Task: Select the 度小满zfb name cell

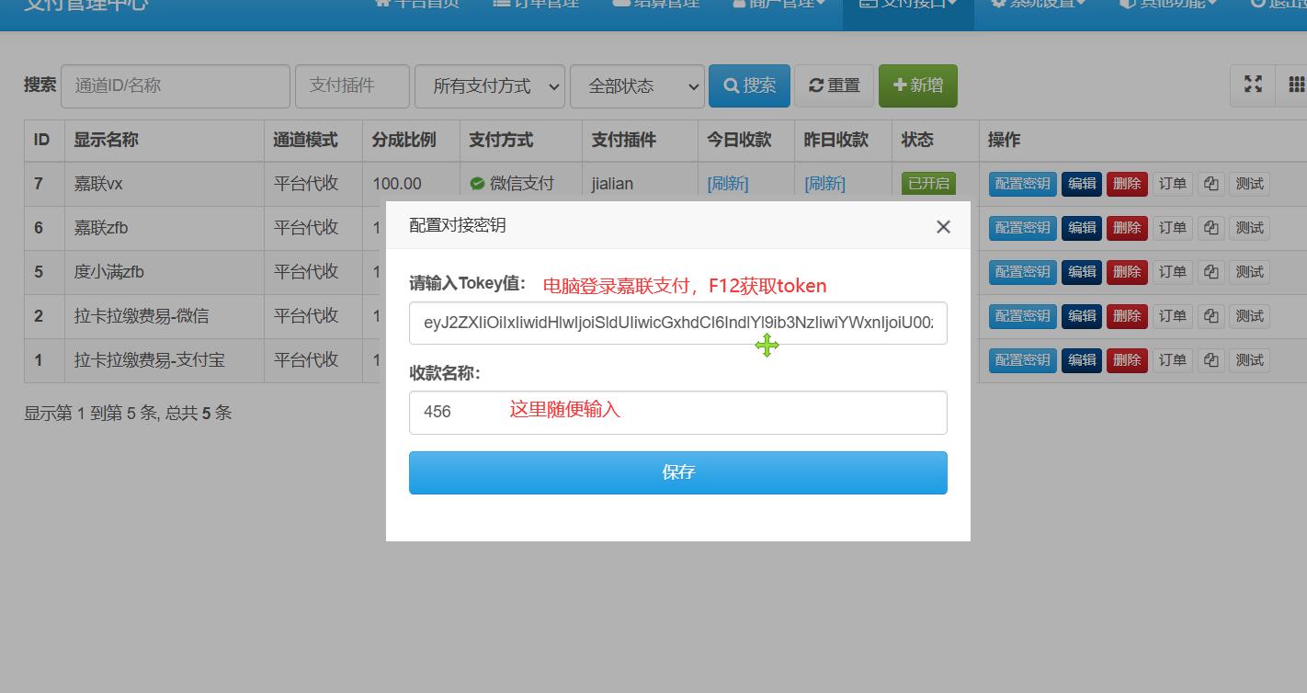Action: tap(164, 272)
